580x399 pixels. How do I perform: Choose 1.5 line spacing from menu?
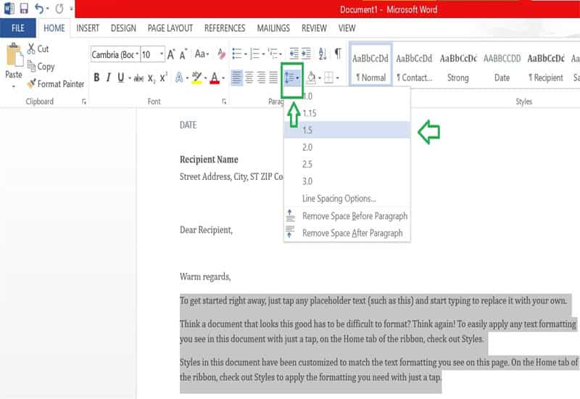tap(308, 130)
